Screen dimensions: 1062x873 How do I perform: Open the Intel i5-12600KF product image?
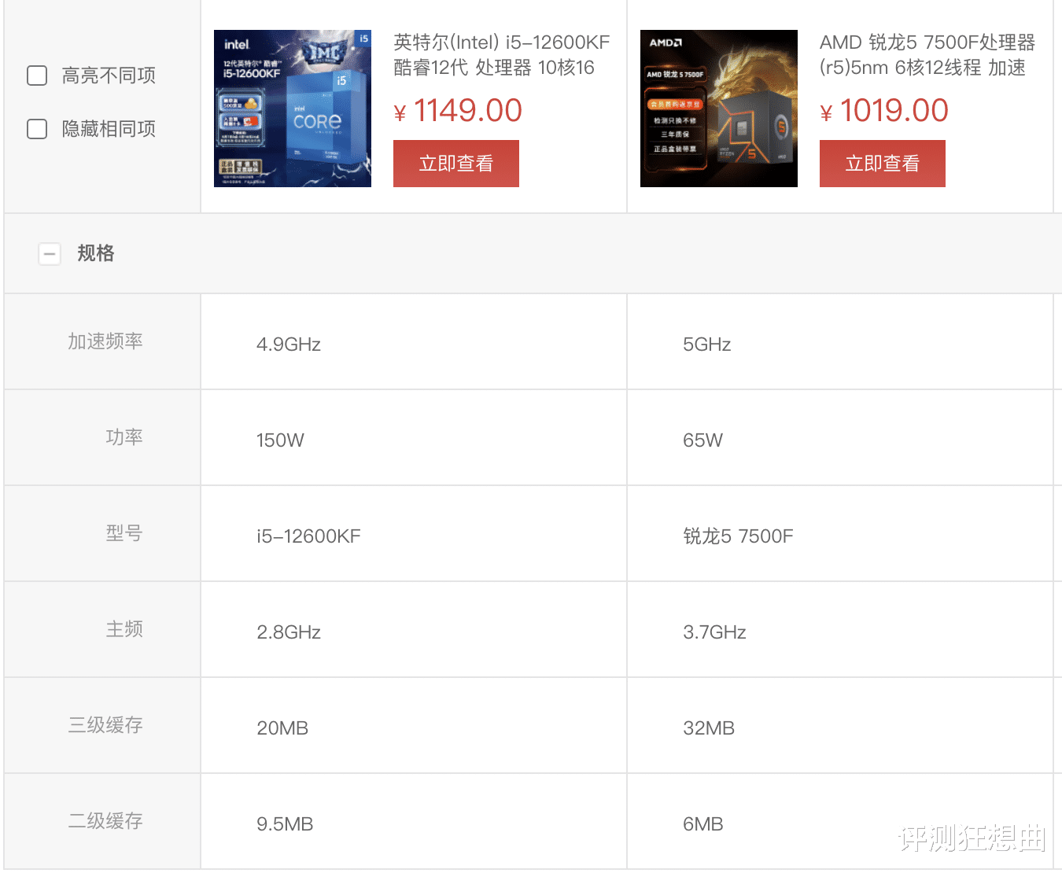click(293, 109)
